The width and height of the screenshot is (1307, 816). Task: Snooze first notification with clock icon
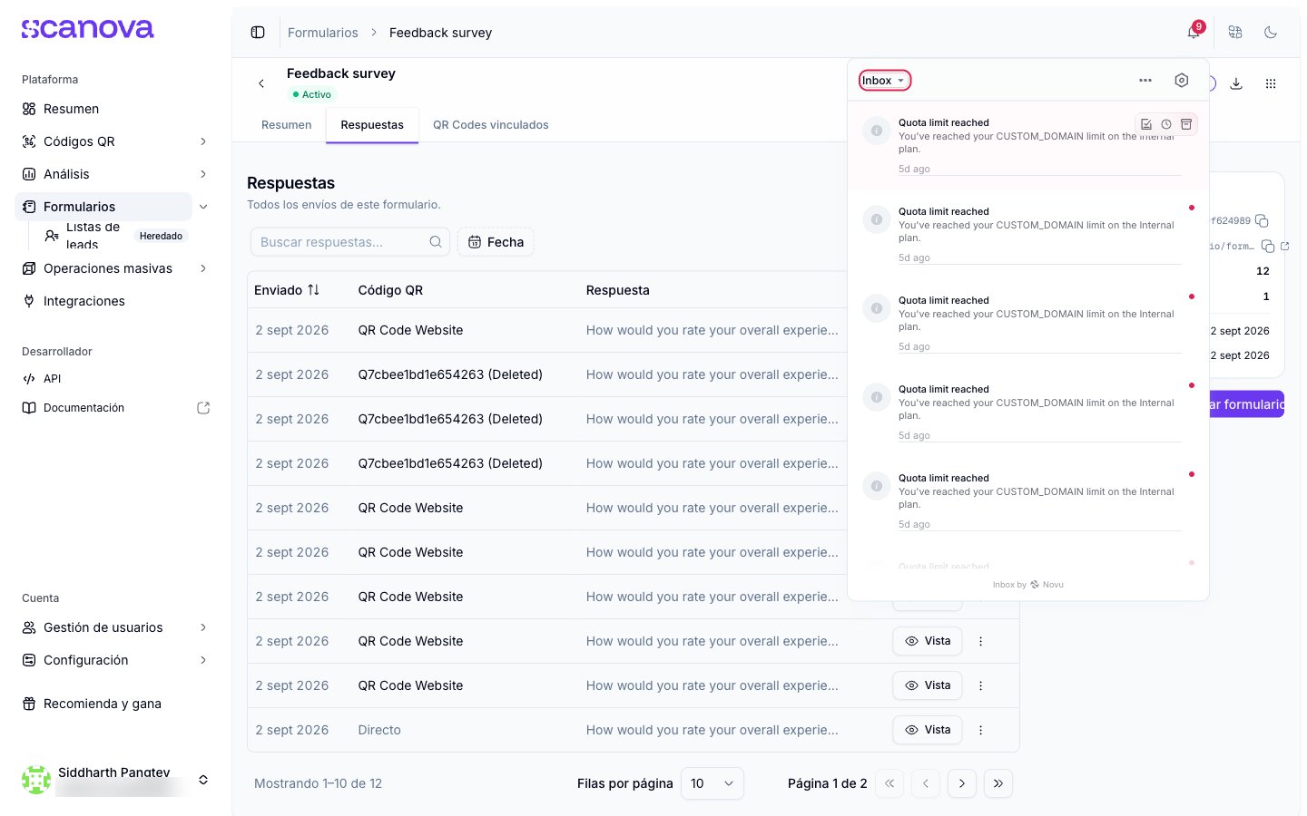(1166, 124)
